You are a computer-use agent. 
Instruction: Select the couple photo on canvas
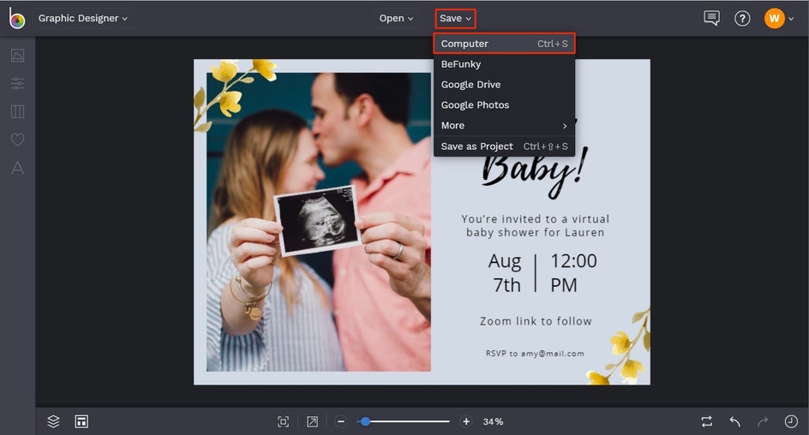click(x=319, y=222)
